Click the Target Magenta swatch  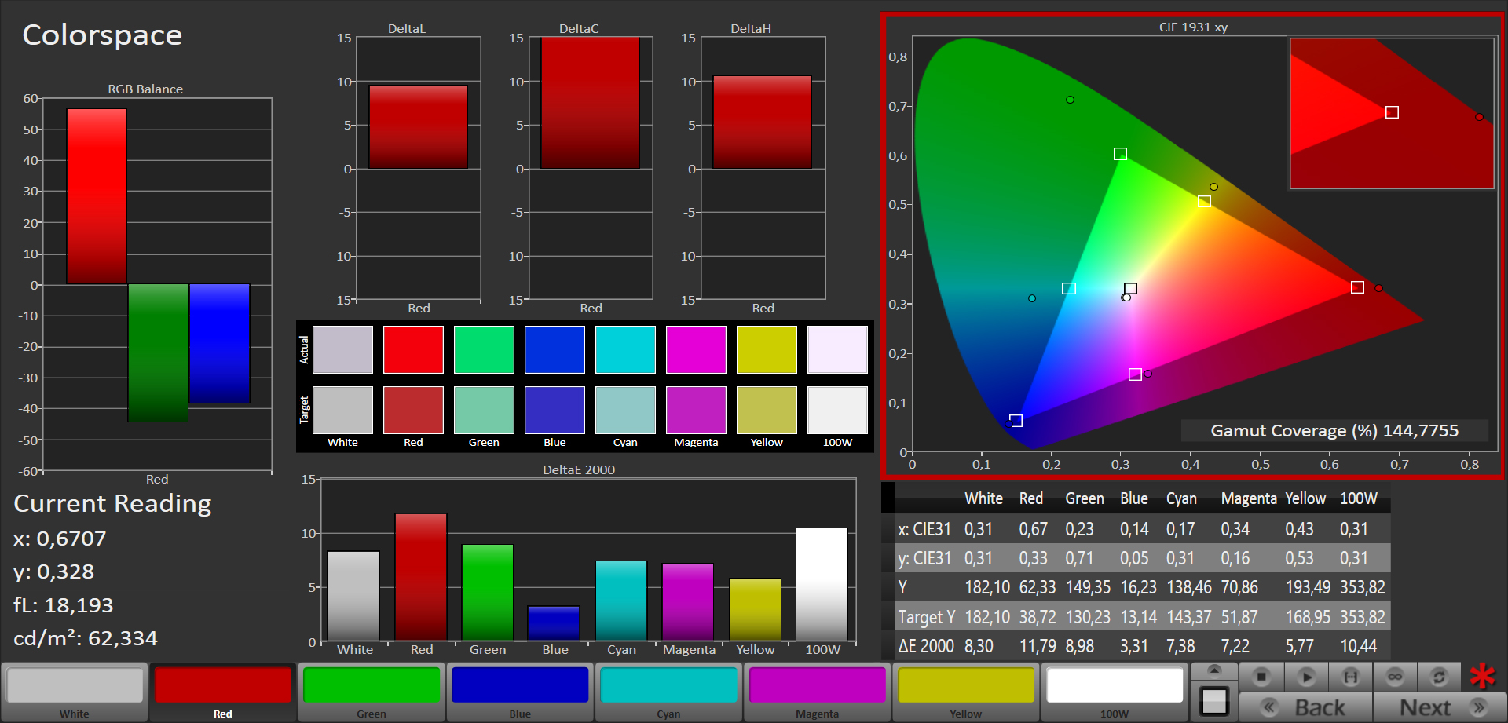click(x=696, y=410)
